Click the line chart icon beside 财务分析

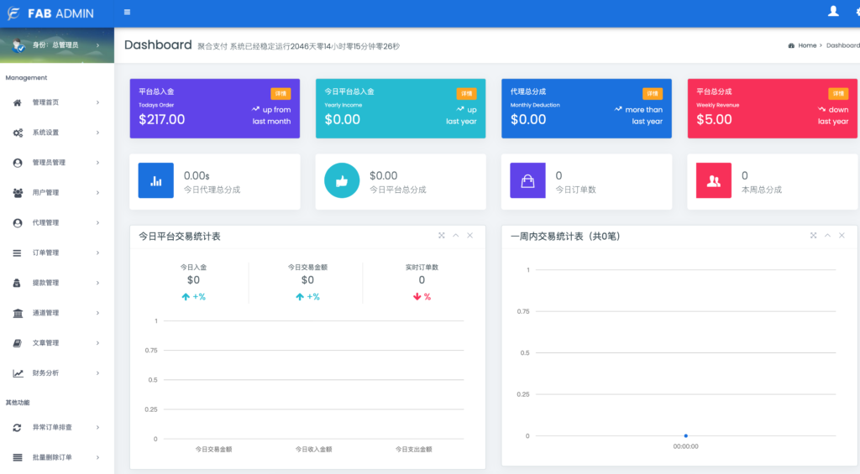click(18, 373)
